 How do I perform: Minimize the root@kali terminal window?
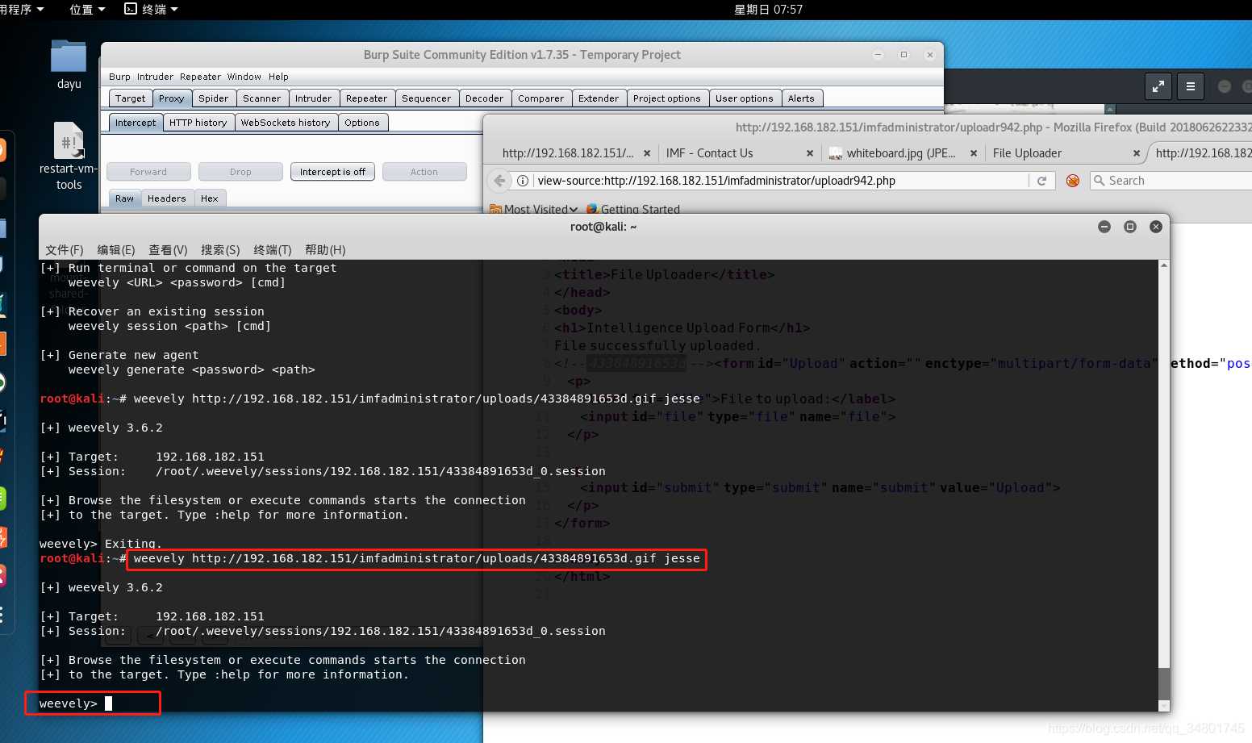[1104, 227]
